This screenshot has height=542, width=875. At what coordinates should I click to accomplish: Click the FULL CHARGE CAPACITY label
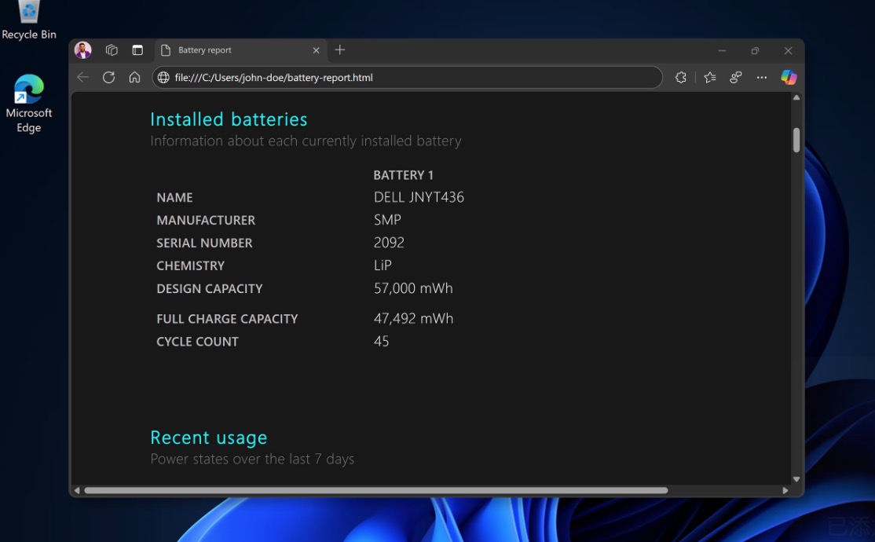pyautogui.click(x=227, y=319)
